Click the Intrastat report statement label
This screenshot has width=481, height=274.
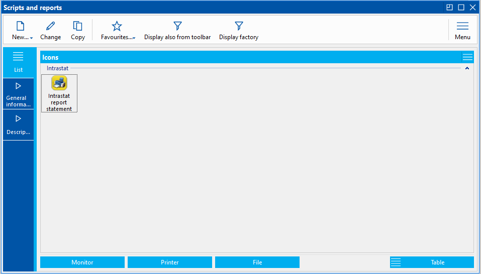click(x=59, y=102)
